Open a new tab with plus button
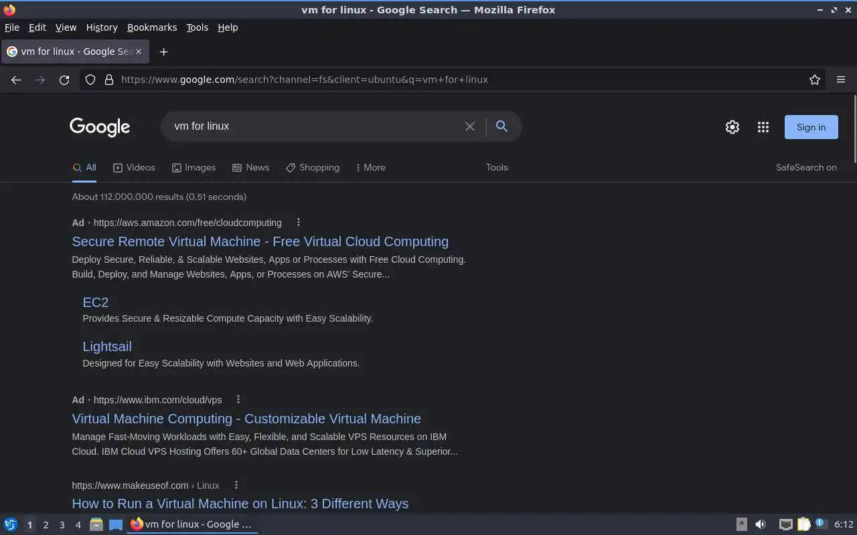The image size is (857, 535). [x=163, y=51]
